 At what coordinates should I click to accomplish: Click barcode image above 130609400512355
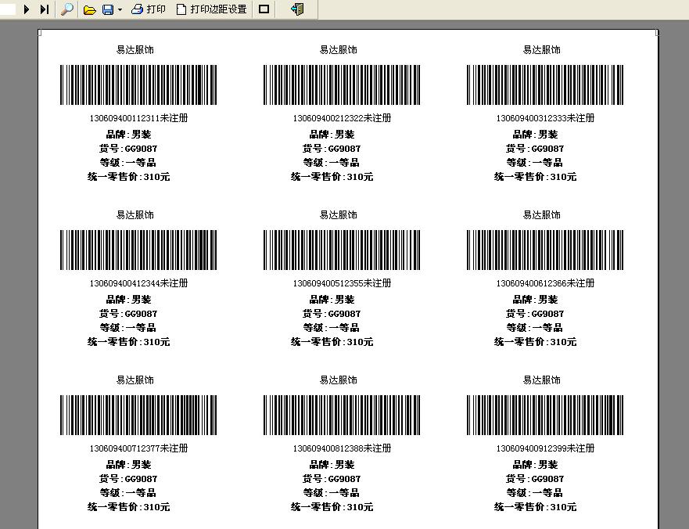[342, 250]
